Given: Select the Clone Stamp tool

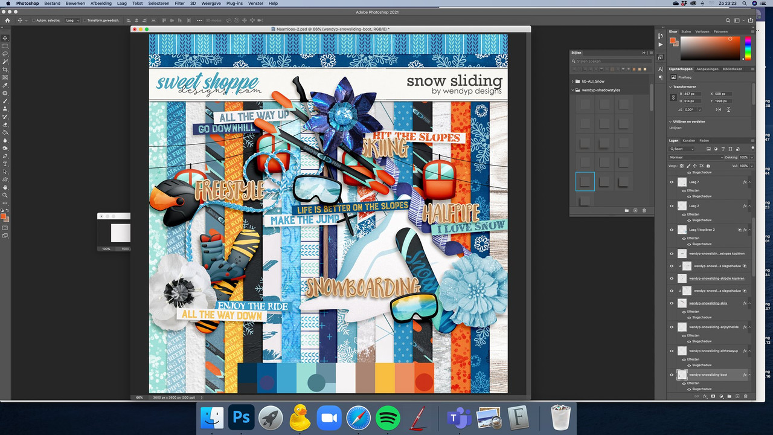Looking at the screenshot, I should pyautogui.click(x=5, y=109).
